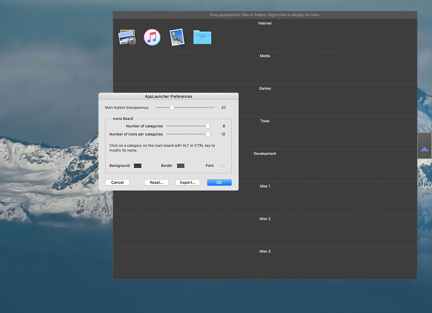Click the Misc 2 category label
The image size is (432, 313).
pyautogui.click(x=265, y=219)
